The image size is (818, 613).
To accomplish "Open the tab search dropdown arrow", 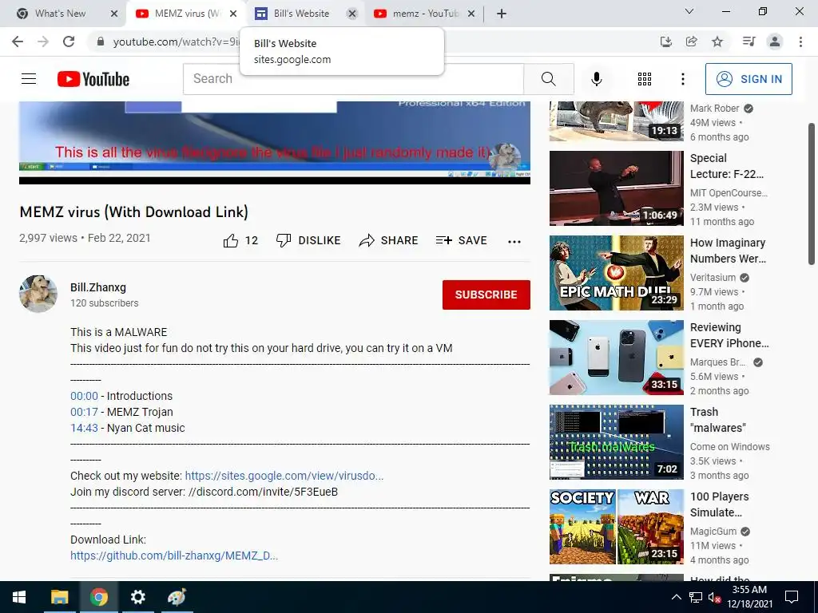I will [689, 11].
